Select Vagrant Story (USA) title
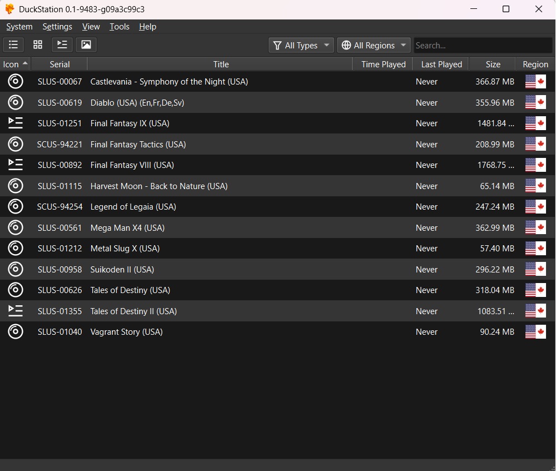Image resolution: width=556 pixels, height=471 pixels. point(126,332)
